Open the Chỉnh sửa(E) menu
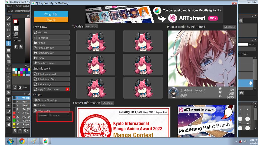Screen dimensions: 258x145 pos(22,6)
